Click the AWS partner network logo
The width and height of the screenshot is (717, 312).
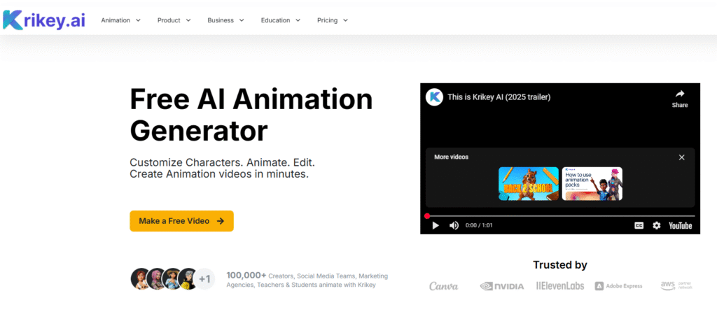tap(676, 285)
